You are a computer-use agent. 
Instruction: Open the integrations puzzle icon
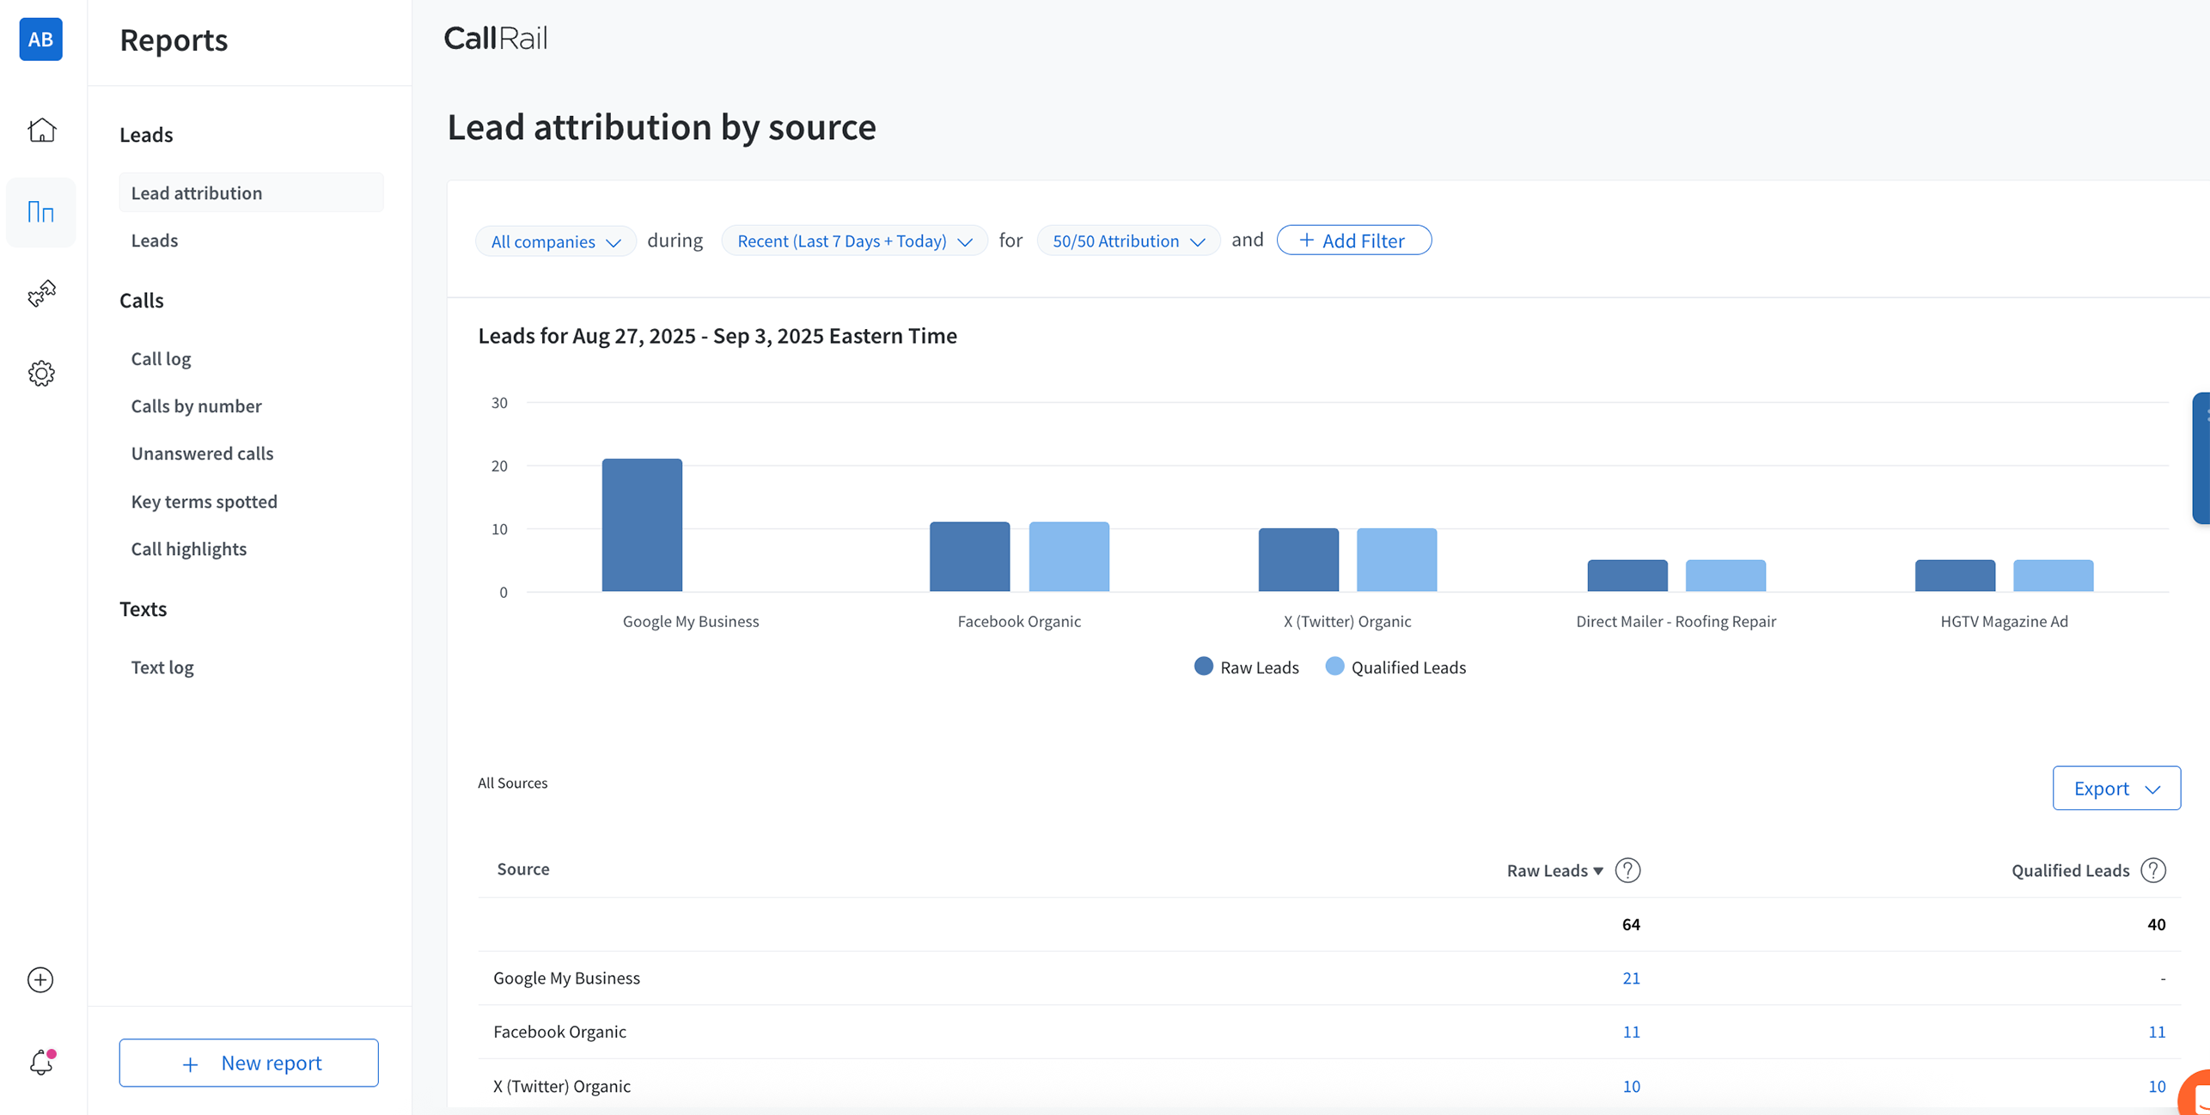[41, 294]
